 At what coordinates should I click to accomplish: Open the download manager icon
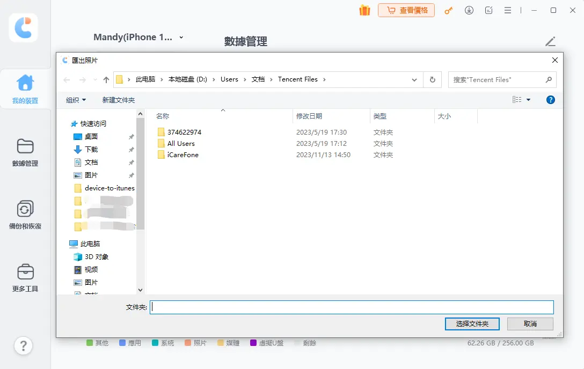click(469, 10)
